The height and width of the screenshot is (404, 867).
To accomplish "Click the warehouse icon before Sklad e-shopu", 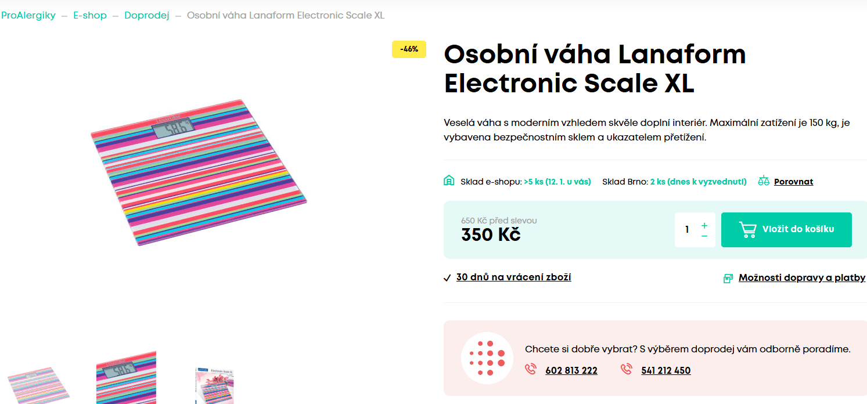I will (448, 181).
